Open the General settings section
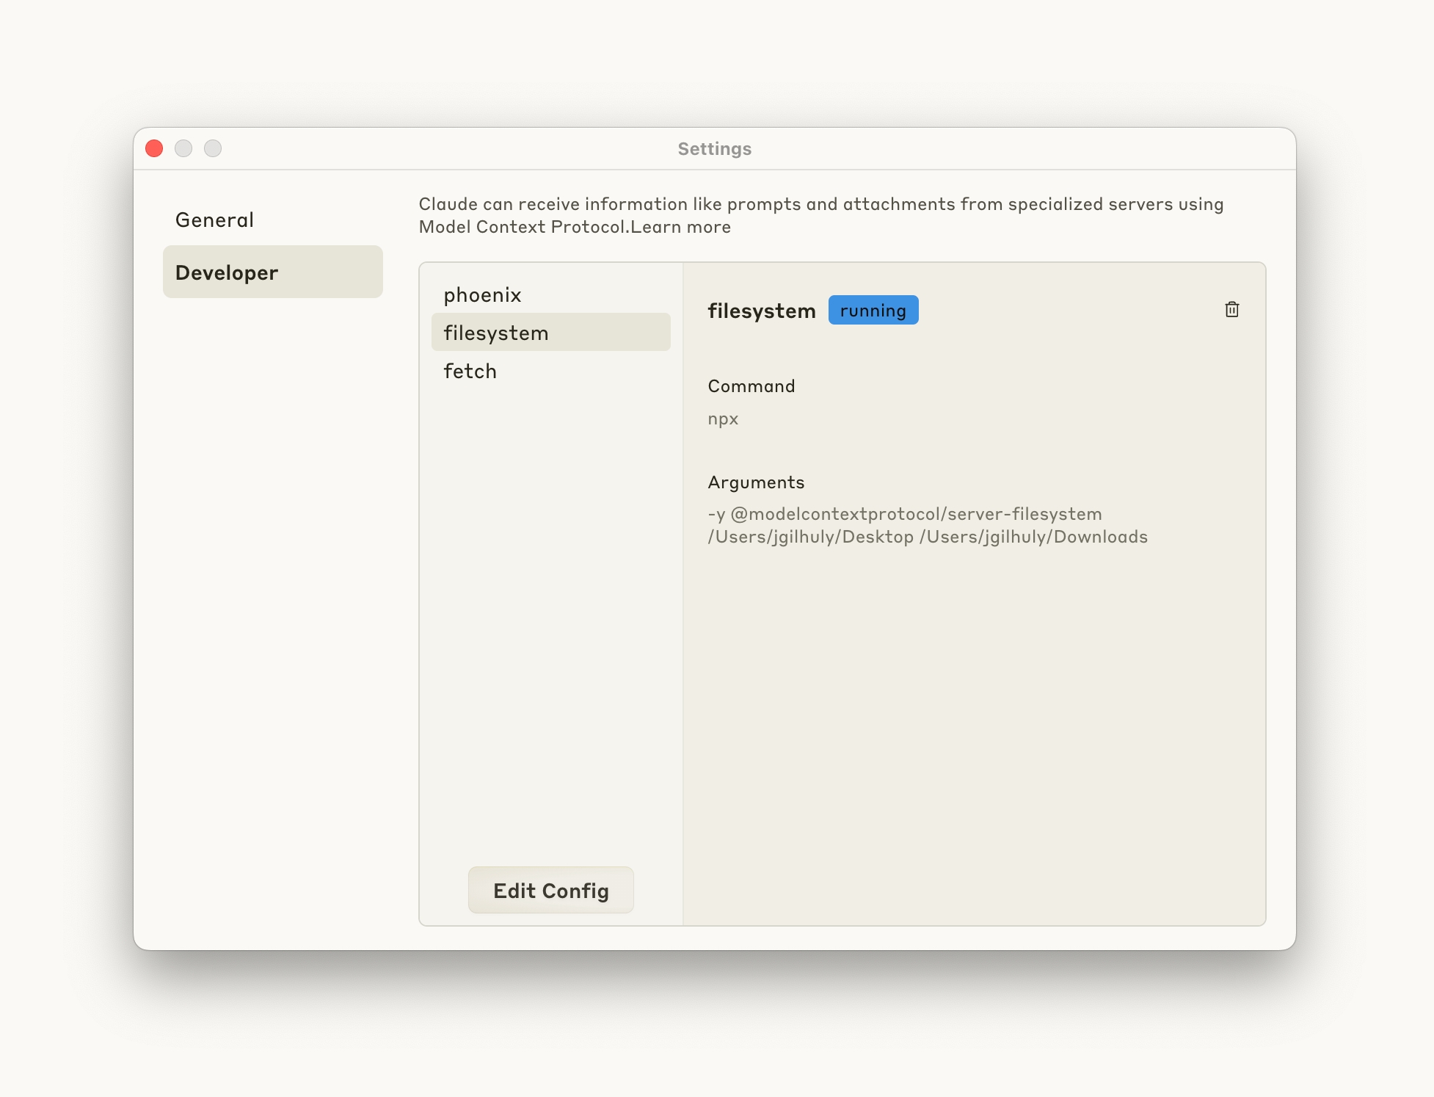Screen dimensions: 1434x1097 pos(214,220)
